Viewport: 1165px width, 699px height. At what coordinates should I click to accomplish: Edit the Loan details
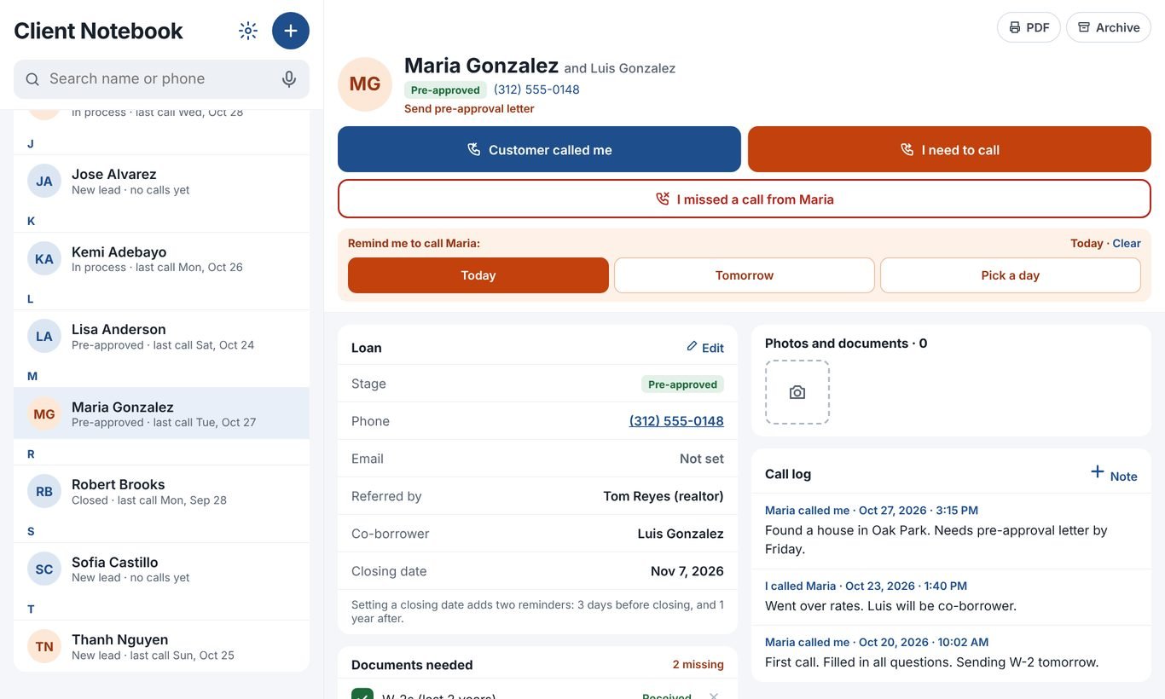click(x=705, y=348)
